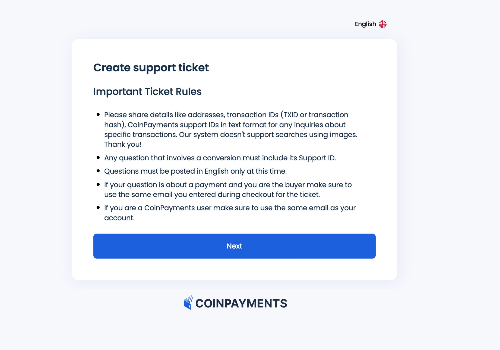Select the Create support ticket heading
The height and width of the screenshot is (350, 500).
151,68
